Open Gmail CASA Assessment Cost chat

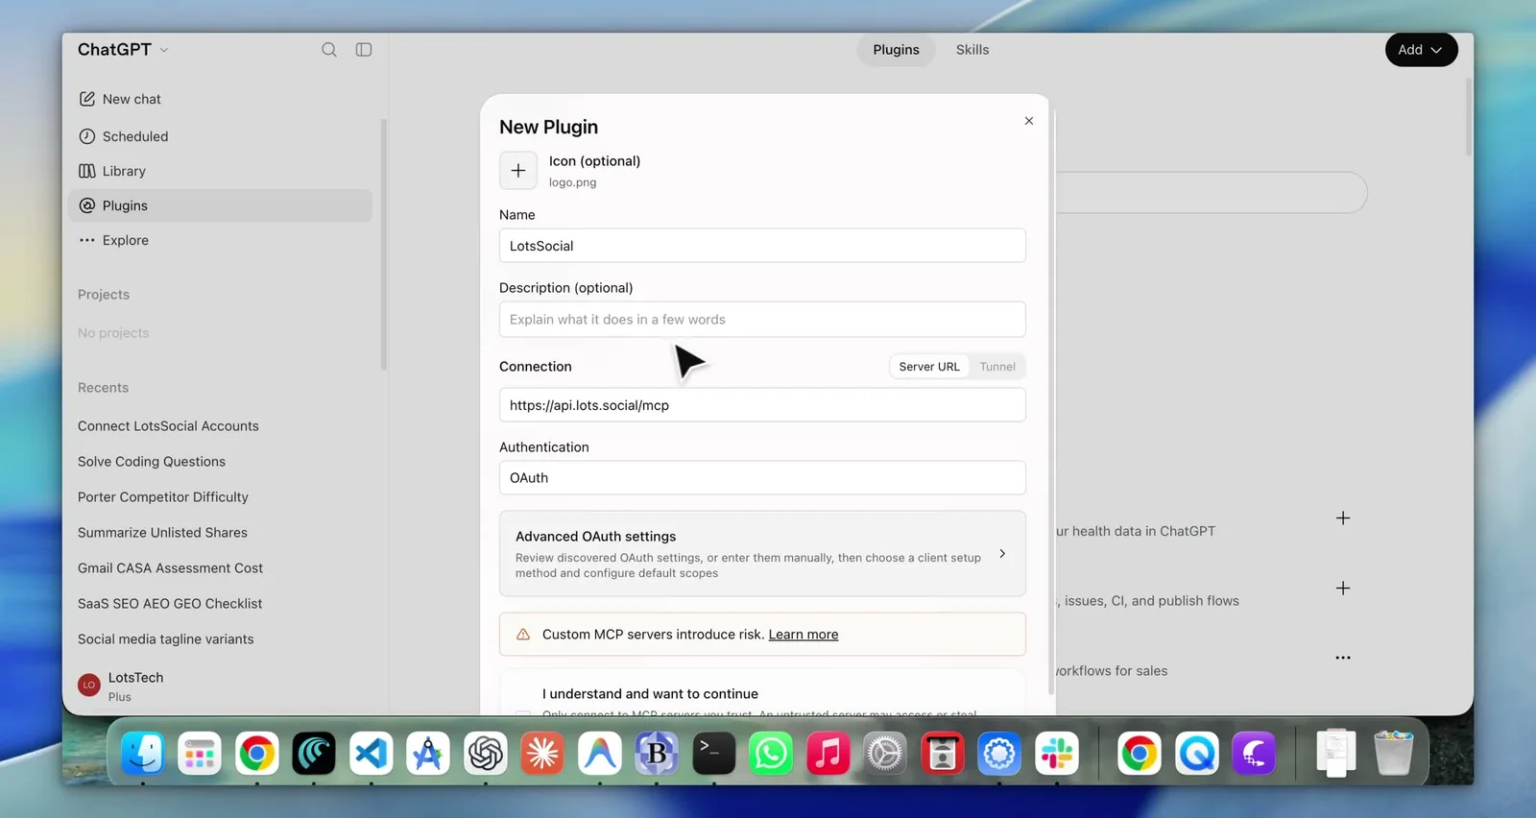(170, 568)
